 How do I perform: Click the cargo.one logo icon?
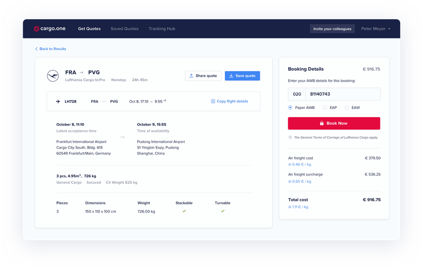coord(37,29)
